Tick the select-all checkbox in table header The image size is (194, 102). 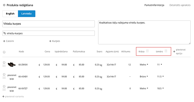point(4,52)
